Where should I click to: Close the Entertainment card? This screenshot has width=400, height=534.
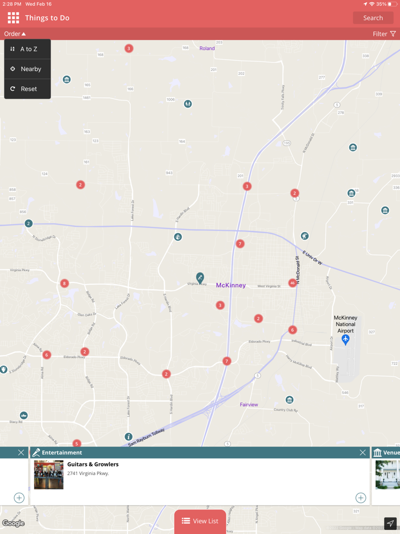362,452
